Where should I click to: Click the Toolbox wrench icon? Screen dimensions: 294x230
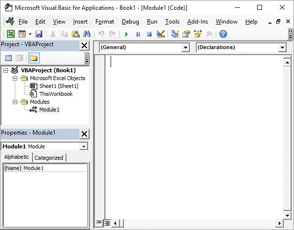[x=209, y=34]
